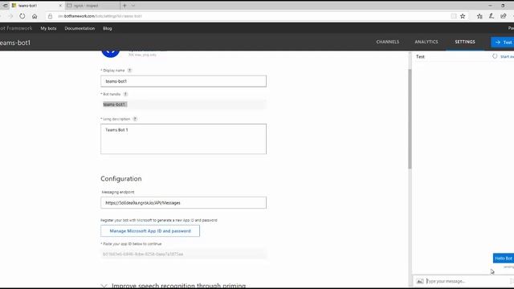This screenshot has width=514, height=289.
Task: Close the teams-bot1 browser tab
Action: [x=60, y=6]
